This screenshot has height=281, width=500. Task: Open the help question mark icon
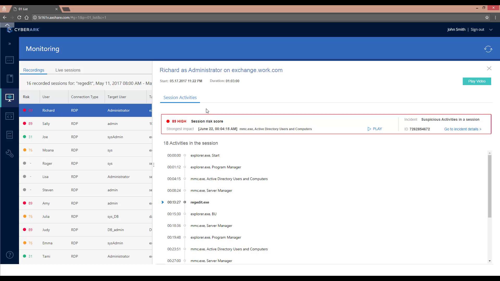pyautogui.click(x=9, y=255)
